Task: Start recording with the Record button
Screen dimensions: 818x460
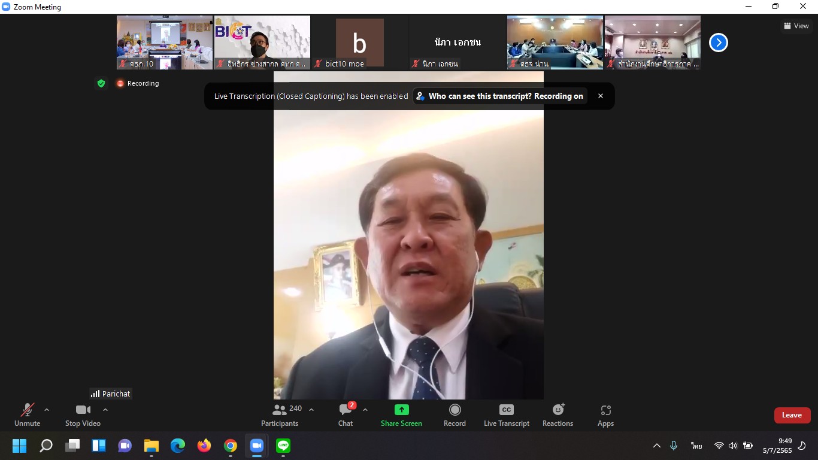Action: (455, 415)
